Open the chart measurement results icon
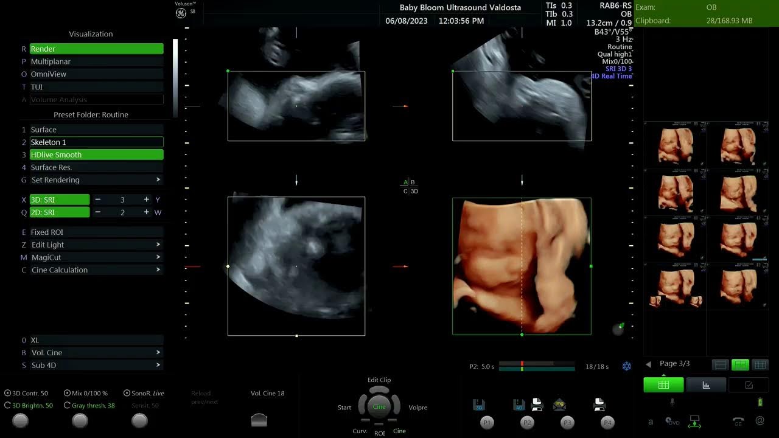The width and height of the screenshot is (779, 438). pyautogui.click(x=706, y=384)
